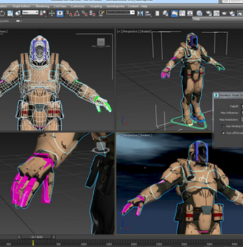
Task: Click the time slider next frame arrow
Action: (54, 237)
